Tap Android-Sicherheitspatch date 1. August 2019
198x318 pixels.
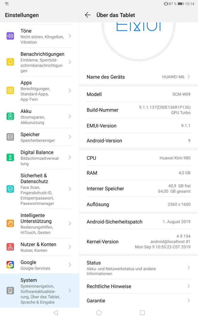point(177,222)
